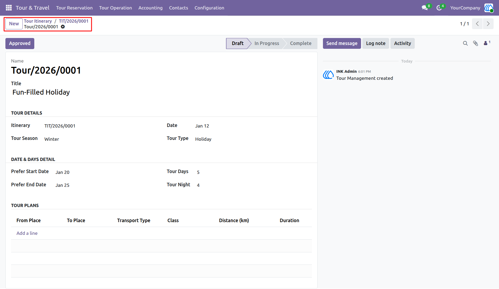Click the Approved button
The image size is (499, 289).
(20, 43)
